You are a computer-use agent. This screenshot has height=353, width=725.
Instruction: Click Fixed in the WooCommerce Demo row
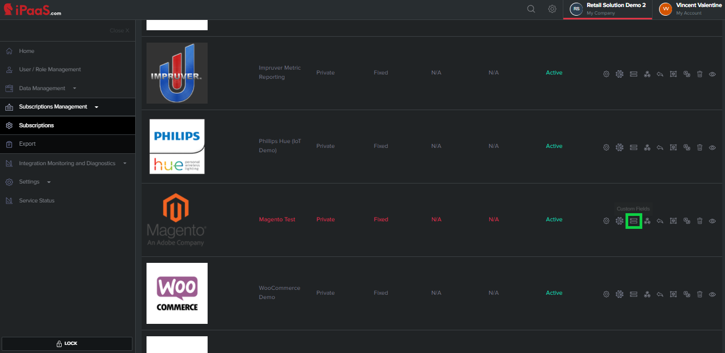381,293
